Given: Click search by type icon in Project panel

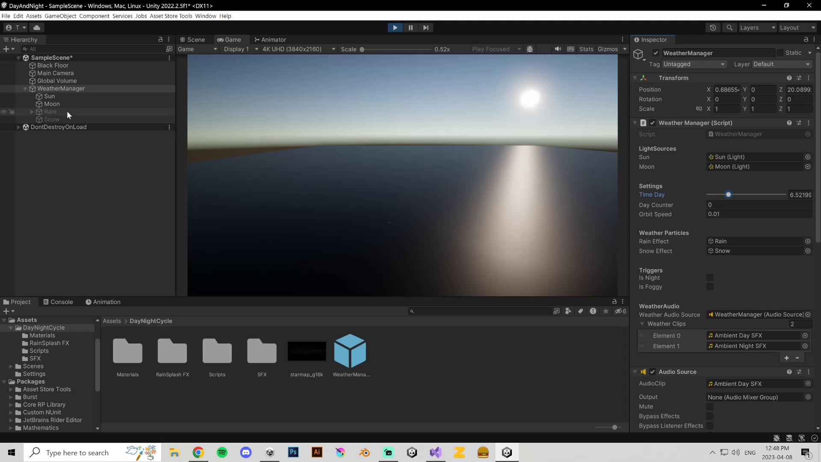Looking at the screenshot, I should pos(568,311).
